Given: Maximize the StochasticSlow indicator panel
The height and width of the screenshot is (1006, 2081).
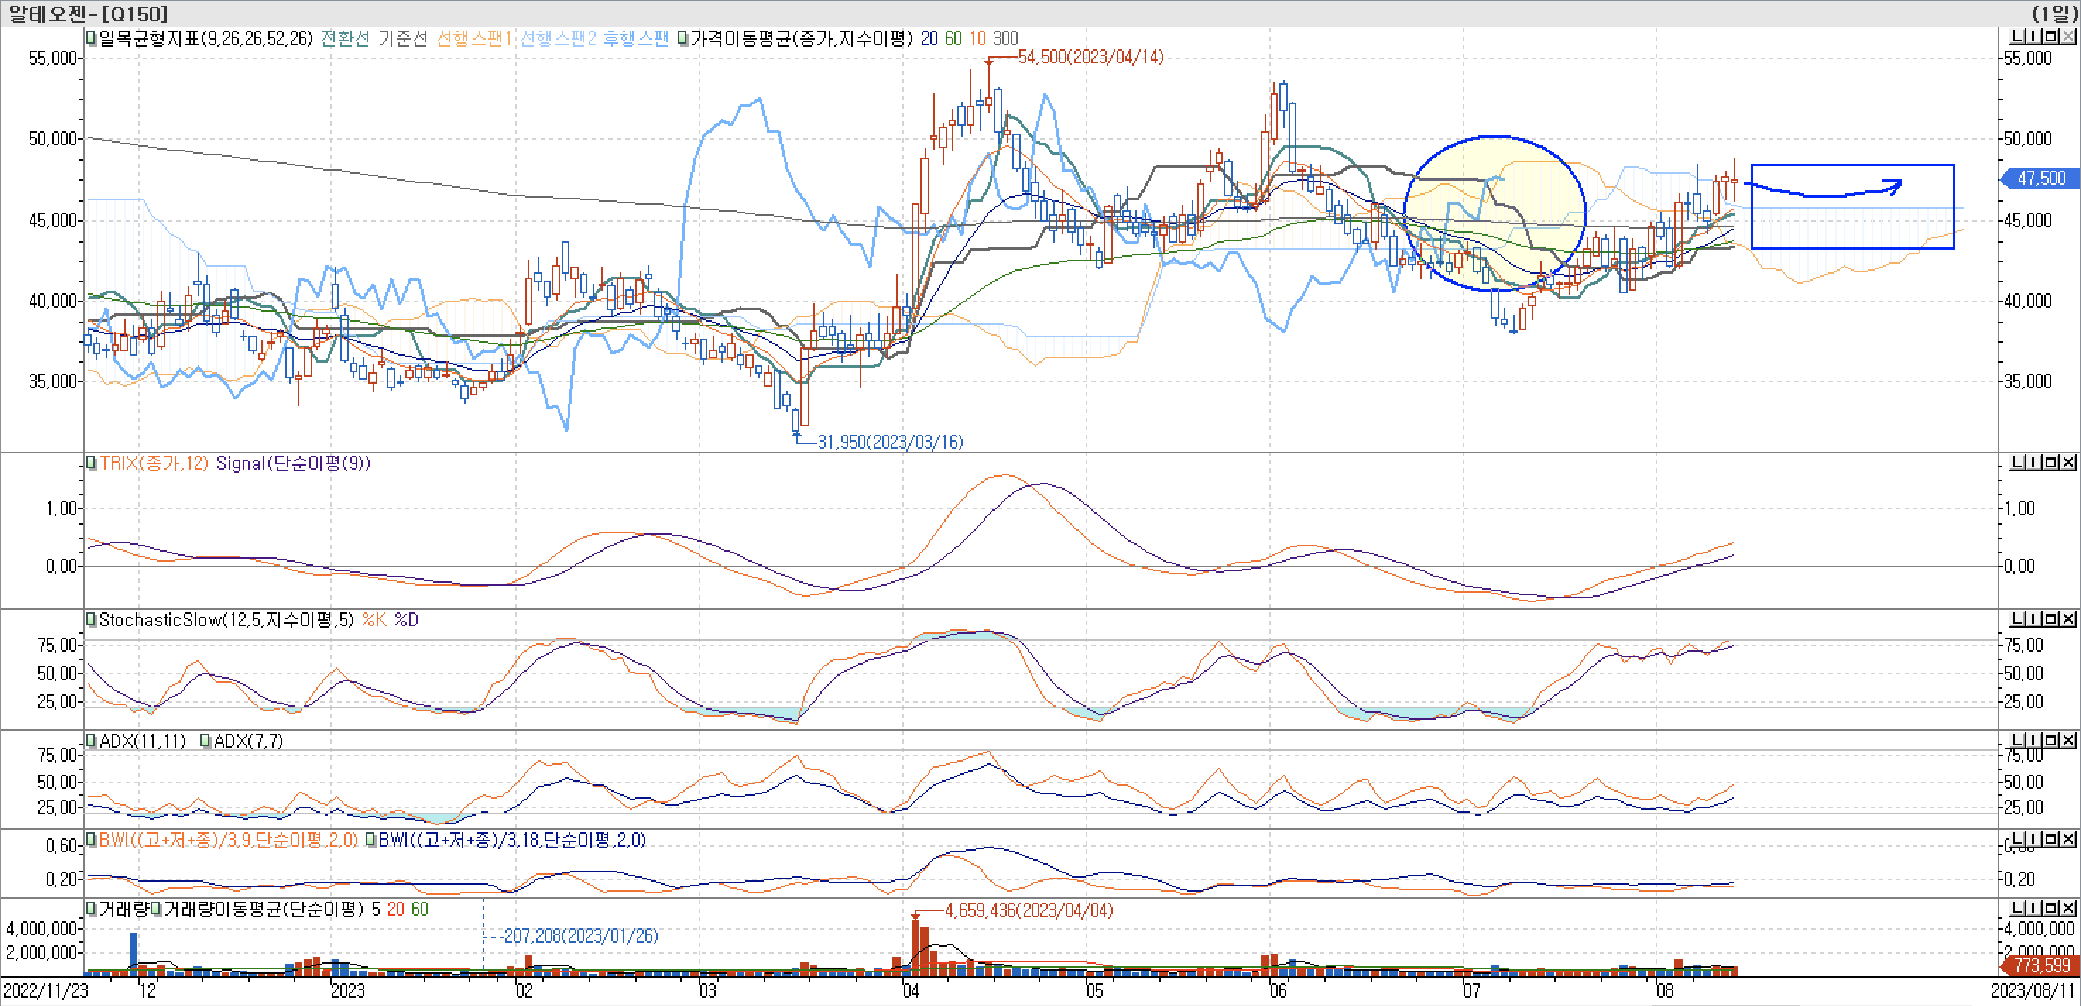Looking at the screenshot, I should tap(2052, 619).
